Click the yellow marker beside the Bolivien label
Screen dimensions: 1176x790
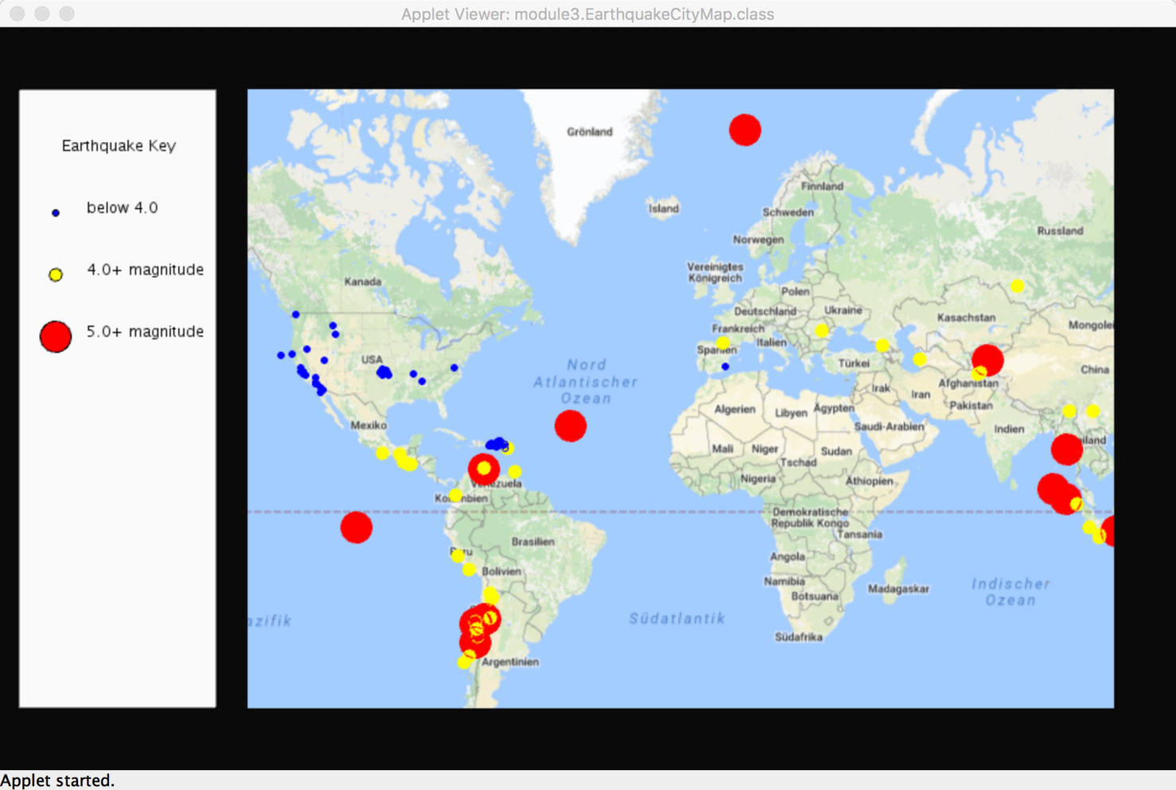pos(469,570)
